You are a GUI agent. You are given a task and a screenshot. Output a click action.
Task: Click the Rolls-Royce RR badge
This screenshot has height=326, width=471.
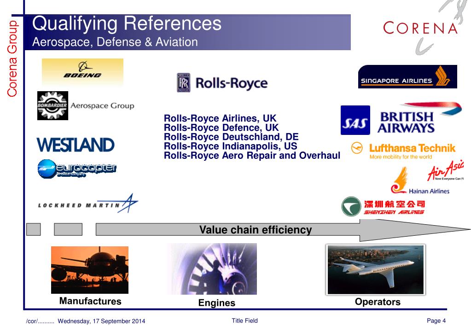tap(183, 82)
